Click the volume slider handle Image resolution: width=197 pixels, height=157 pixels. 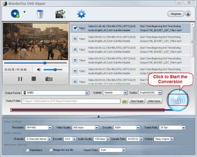click(55, 69)
